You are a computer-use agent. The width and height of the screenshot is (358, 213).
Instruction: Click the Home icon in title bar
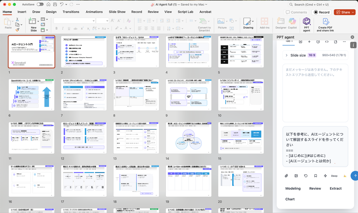(48, 4)
